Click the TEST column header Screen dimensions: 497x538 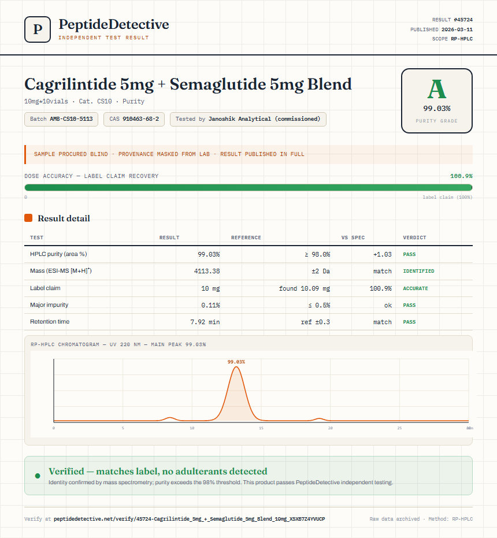pos(36,238)
